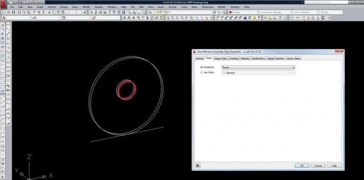Open the red ByLayer color control

click(243, 12)
